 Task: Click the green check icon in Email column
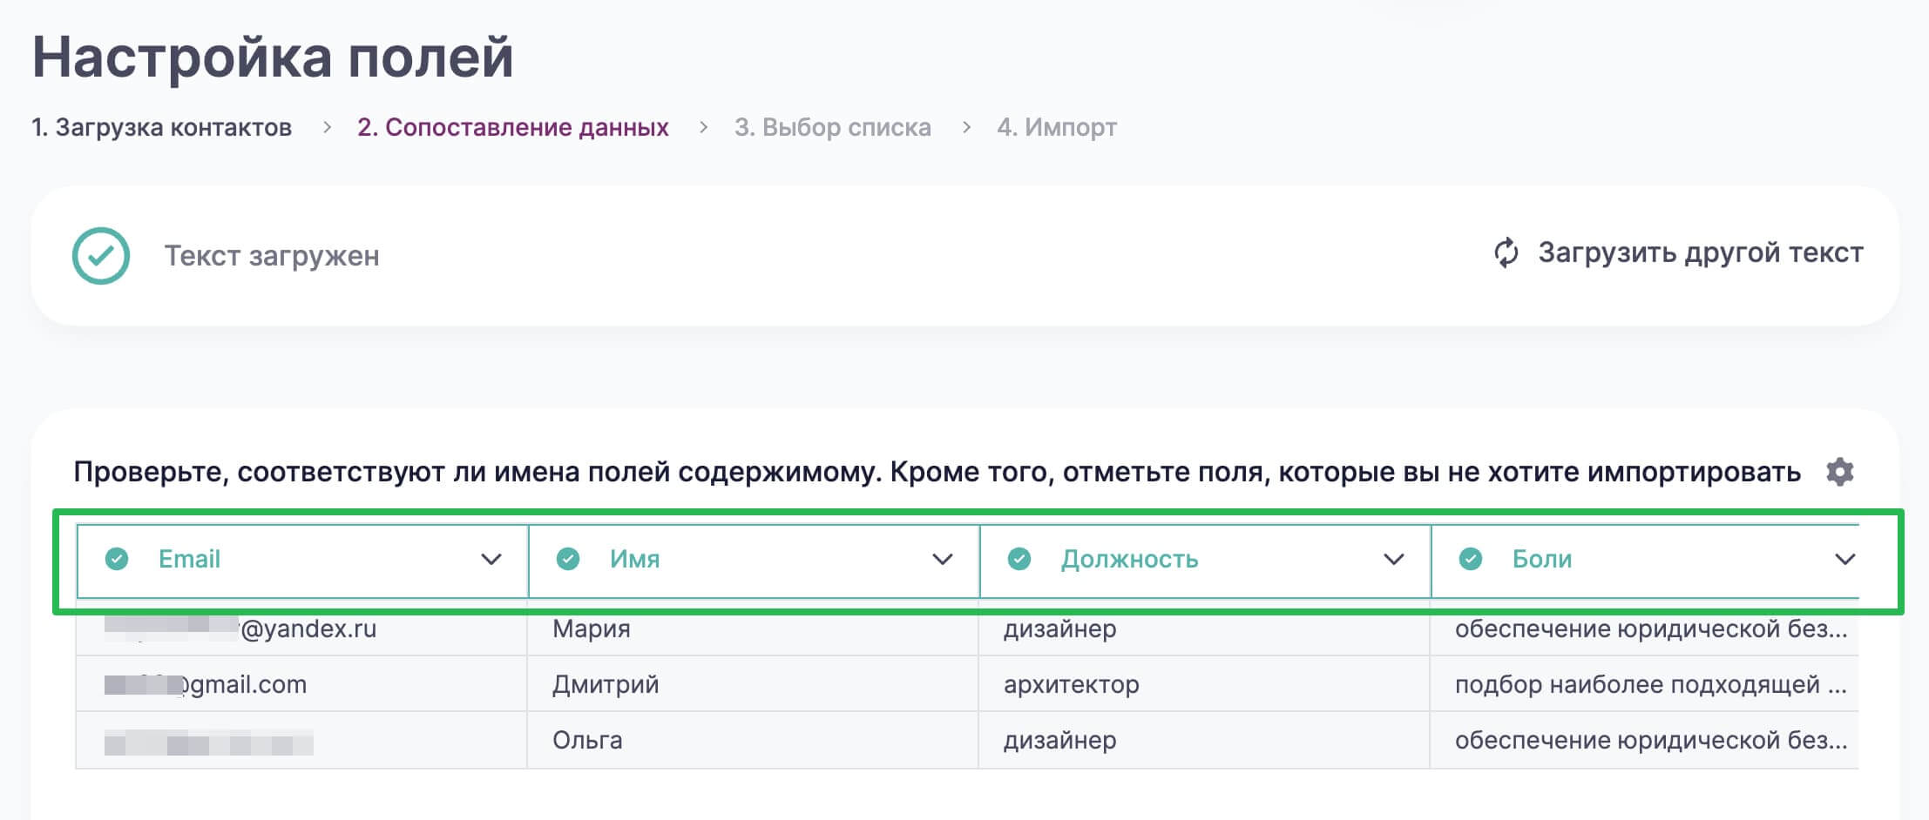[117, 559]
